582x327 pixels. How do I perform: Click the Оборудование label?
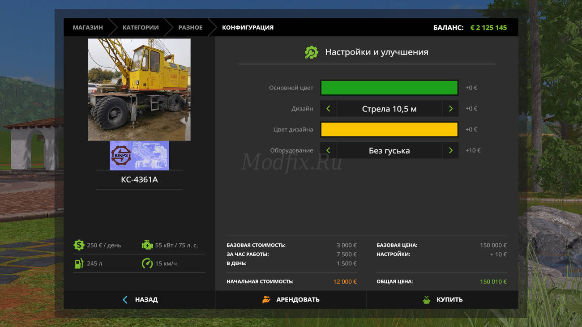click(291, 151)
